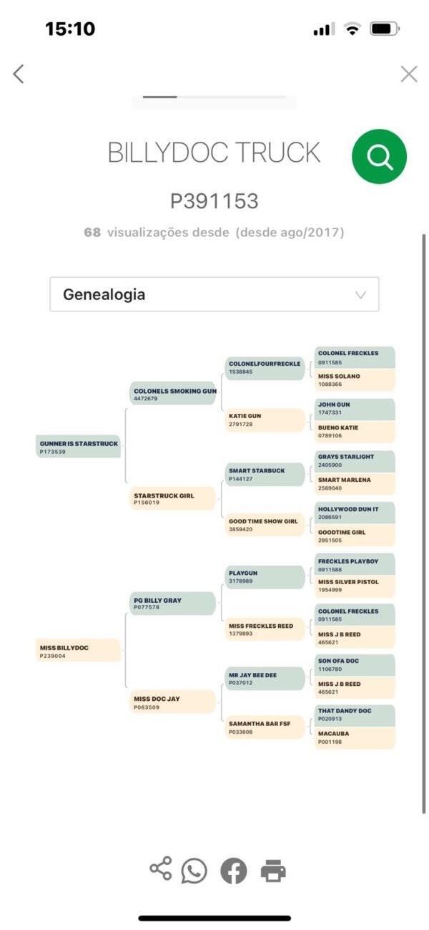Tap the MACAUBA ancestor entry
The height and width of the screenshot is (930, 429).
click(x=355, y=737)
